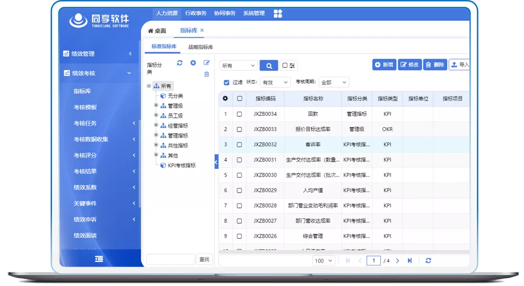This screenshot has height=286, width=524.
Task: Delete category with the trash icon
Action: (x=206, y=74)
